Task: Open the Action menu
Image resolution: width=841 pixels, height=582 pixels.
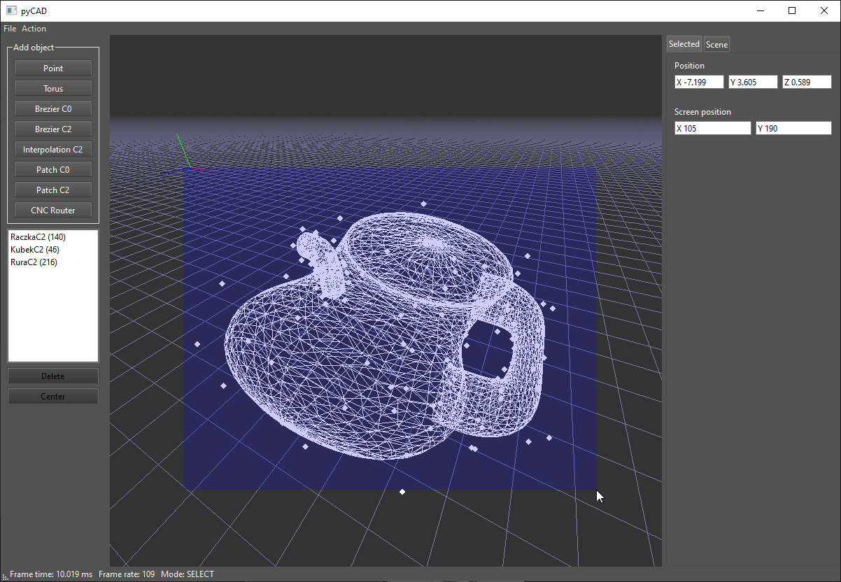Action: [34, 28]
